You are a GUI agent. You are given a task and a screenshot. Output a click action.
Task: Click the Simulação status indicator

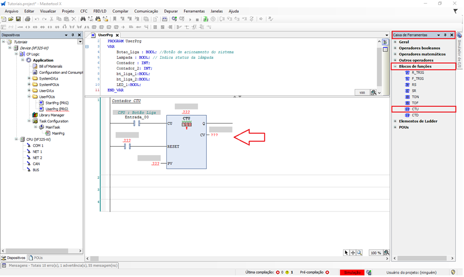point(351,272)
